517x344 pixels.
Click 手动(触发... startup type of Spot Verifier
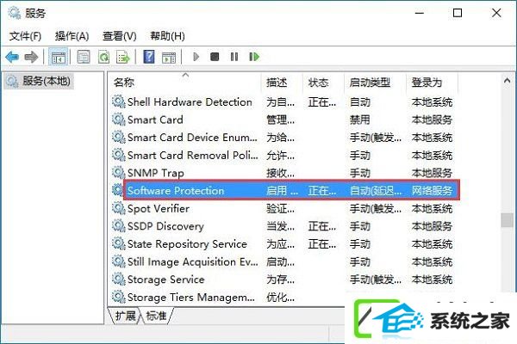point(376,209)
